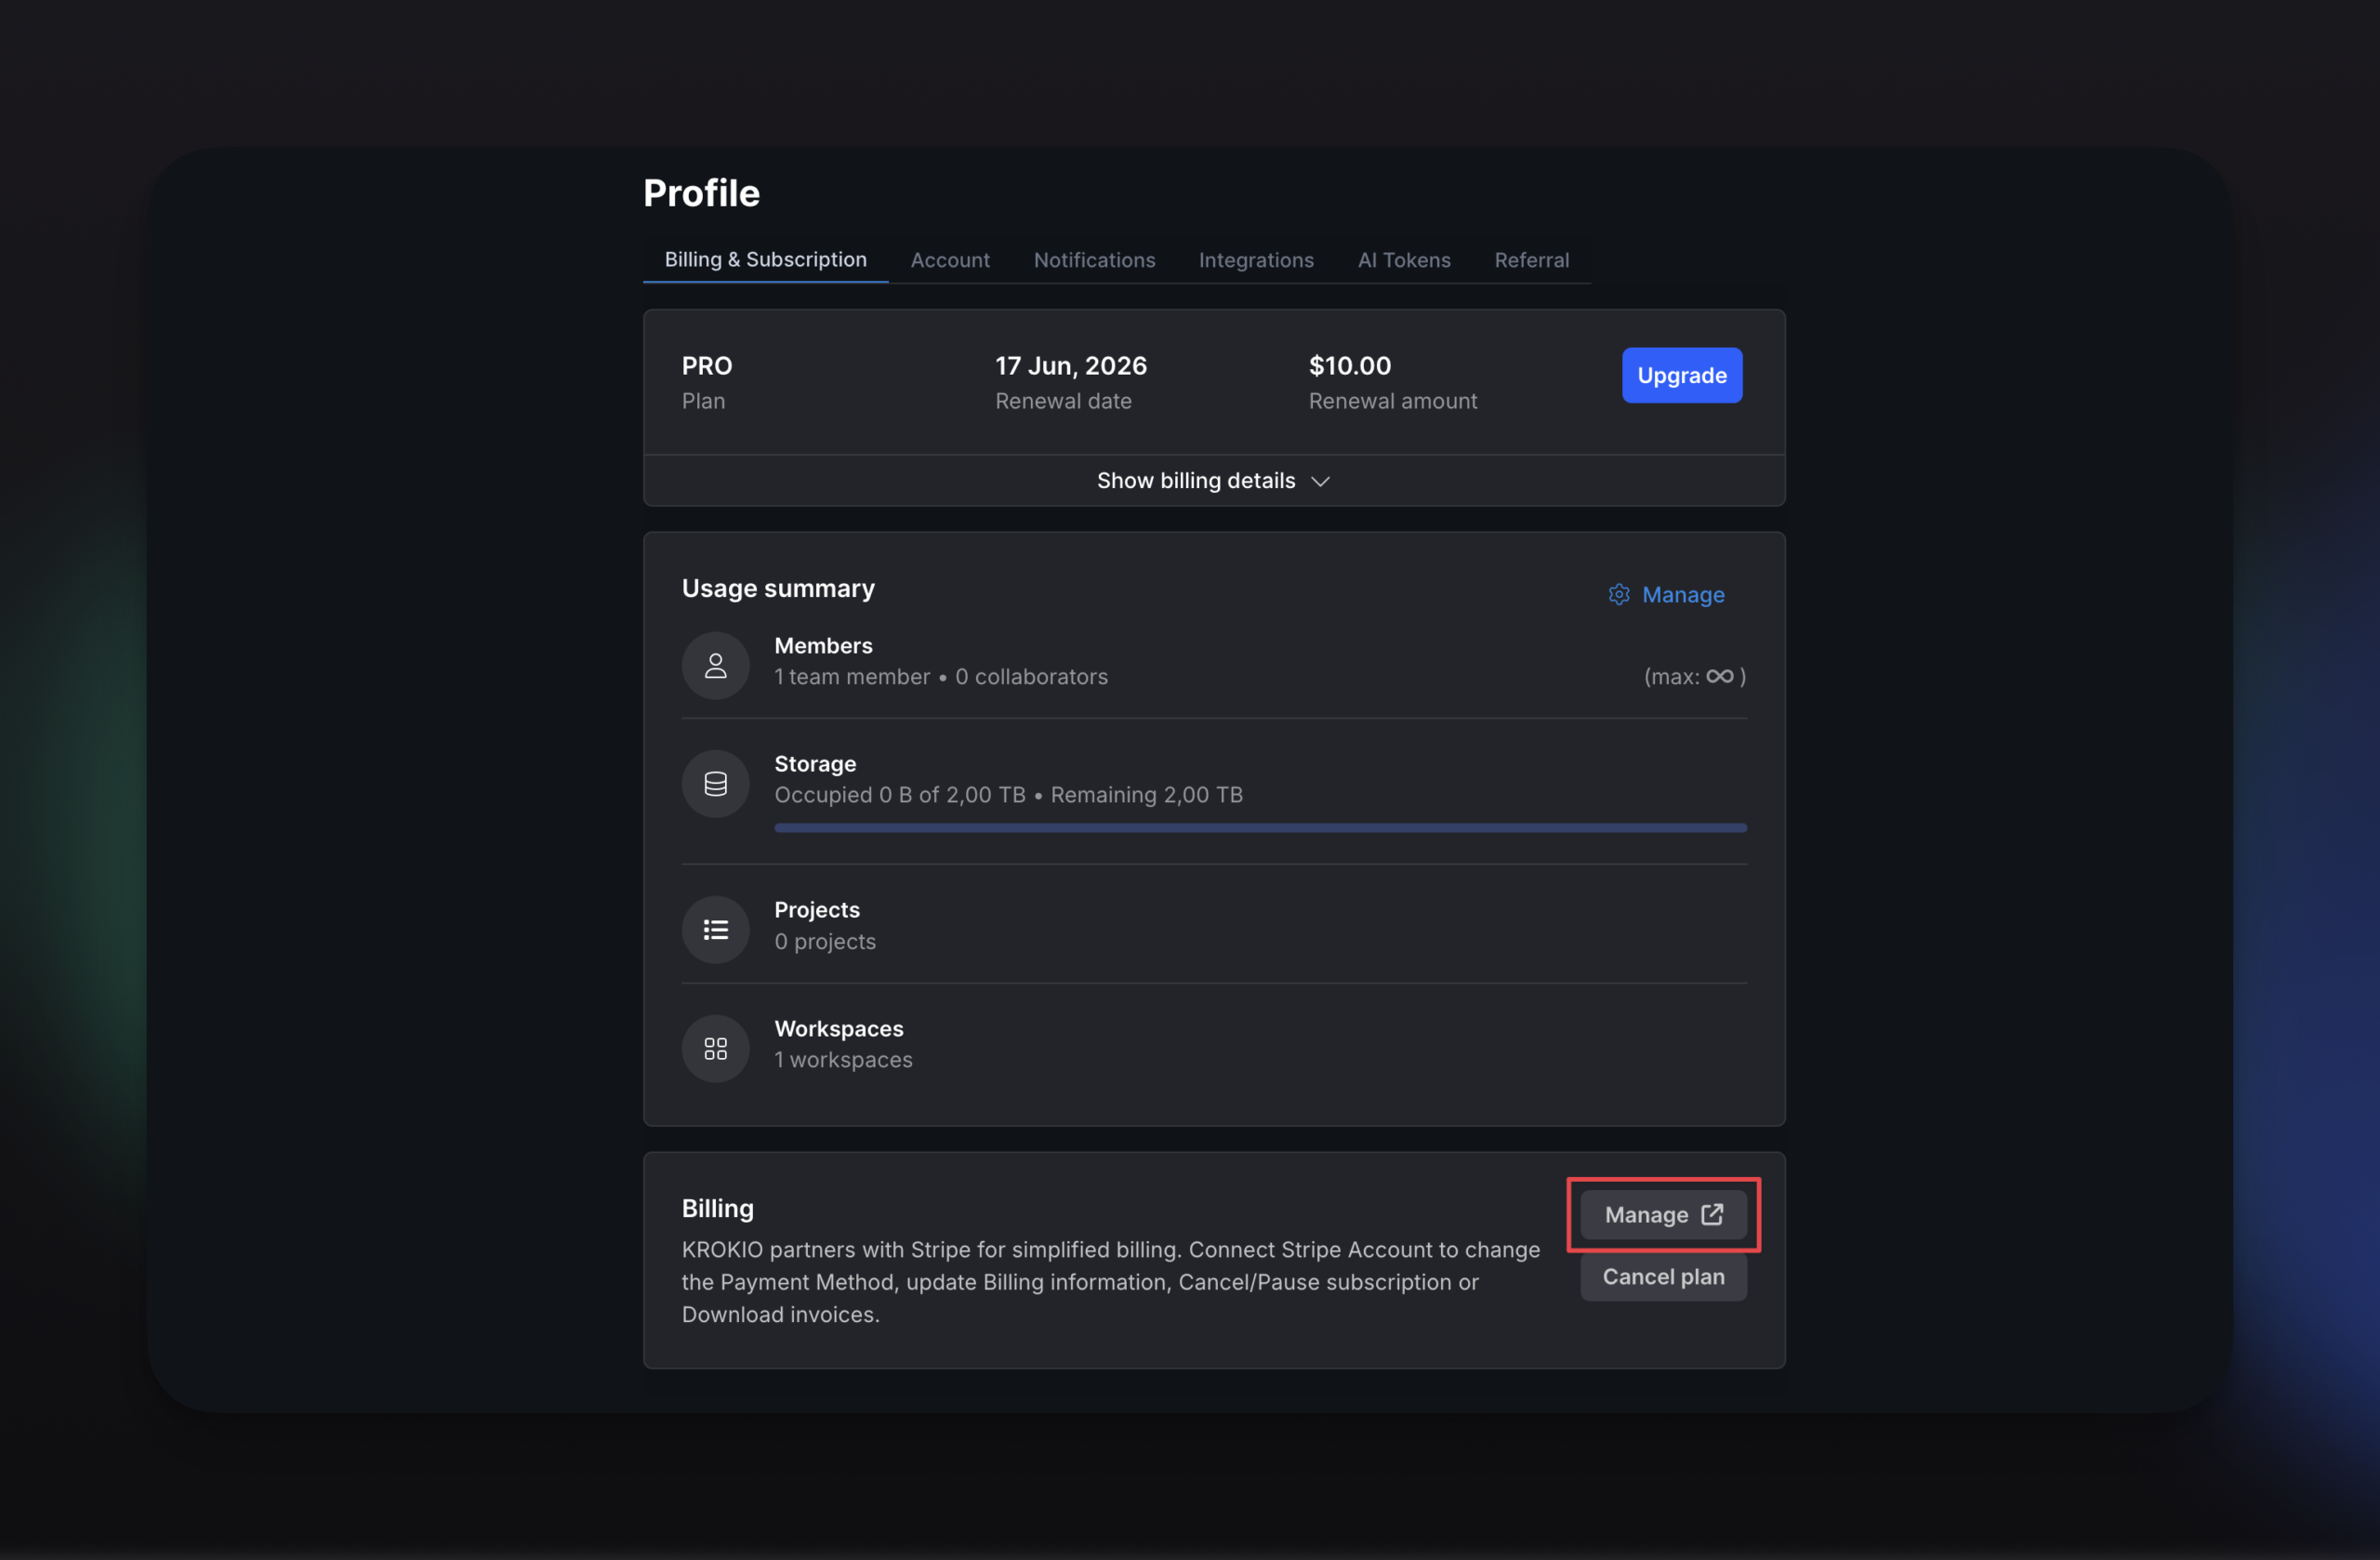The width and height of the screenshot is (2380, 1560).
Task: Click the Cancel plan button
Action: pos(1663,1277)
